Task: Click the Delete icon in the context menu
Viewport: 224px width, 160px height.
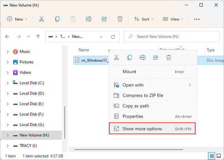Action: (x=169, y=57)
